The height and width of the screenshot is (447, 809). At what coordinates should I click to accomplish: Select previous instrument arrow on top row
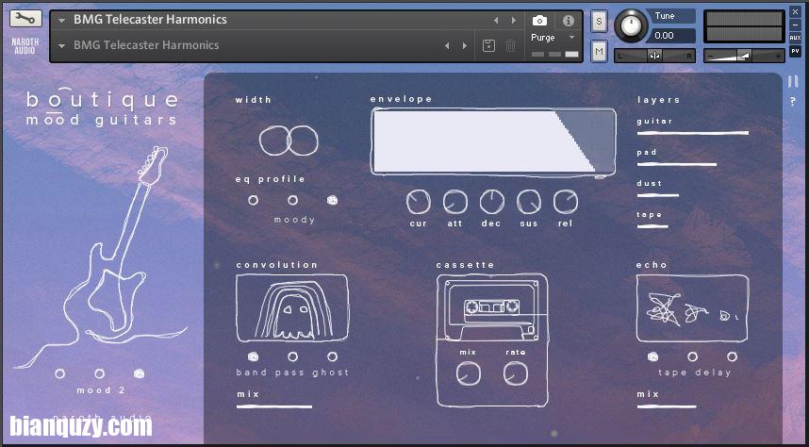coord(496,21)
